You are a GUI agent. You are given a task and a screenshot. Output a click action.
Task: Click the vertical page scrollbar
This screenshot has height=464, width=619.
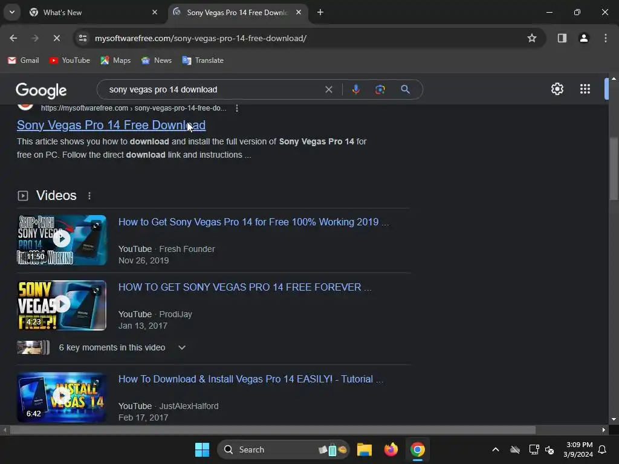(x=614, y=169)
